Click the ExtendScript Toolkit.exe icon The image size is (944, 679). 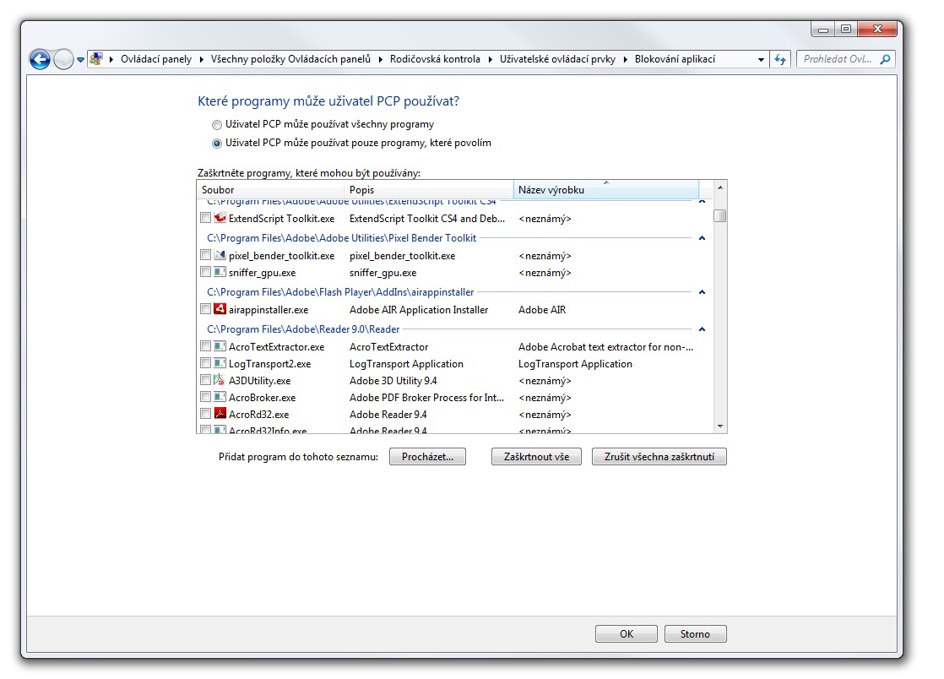pyautogui.click(x=220, y=218)
